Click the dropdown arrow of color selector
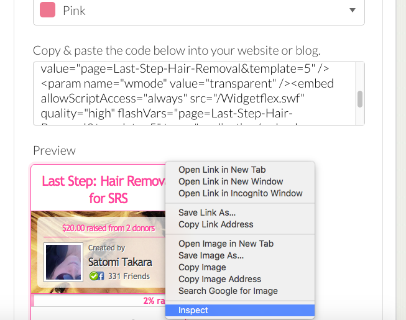This screenshot has height=320, width=406. (x=352, y=10)
